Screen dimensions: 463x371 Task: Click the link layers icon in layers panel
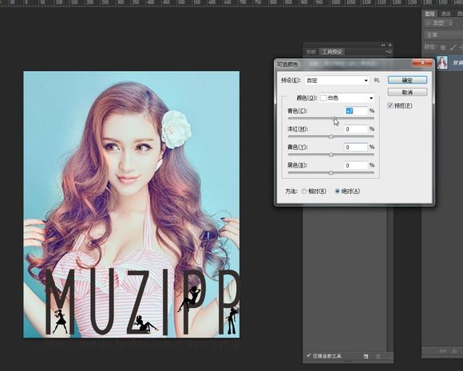tap(442, 350)
